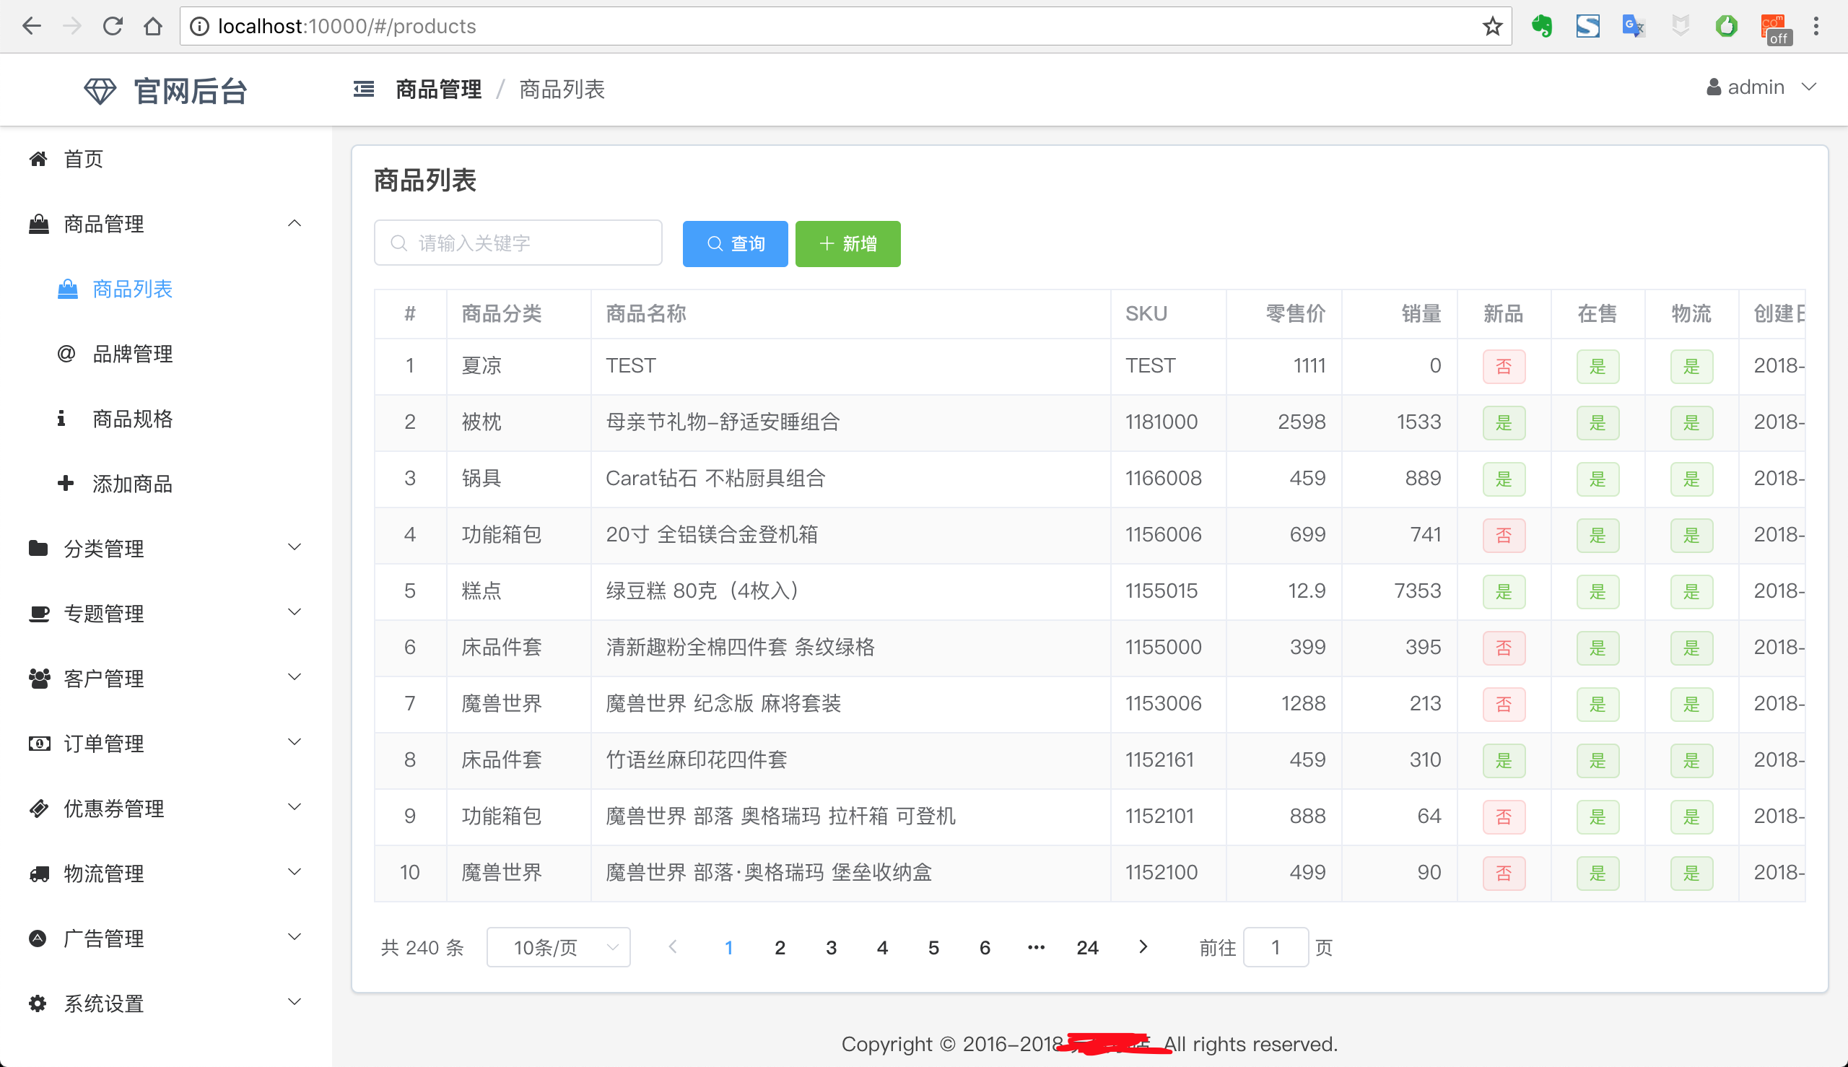
Task: Click 新品 否 tag for TEST row
Action: pos(1503,367)
